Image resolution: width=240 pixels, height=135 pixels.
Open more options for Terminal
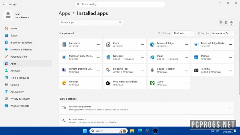[230, 70]
